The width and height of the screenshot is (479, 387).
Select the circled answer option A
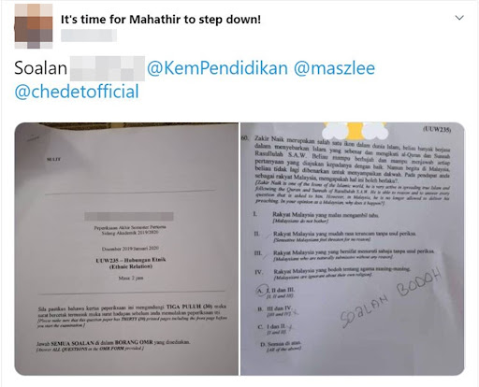coord(275,292)
